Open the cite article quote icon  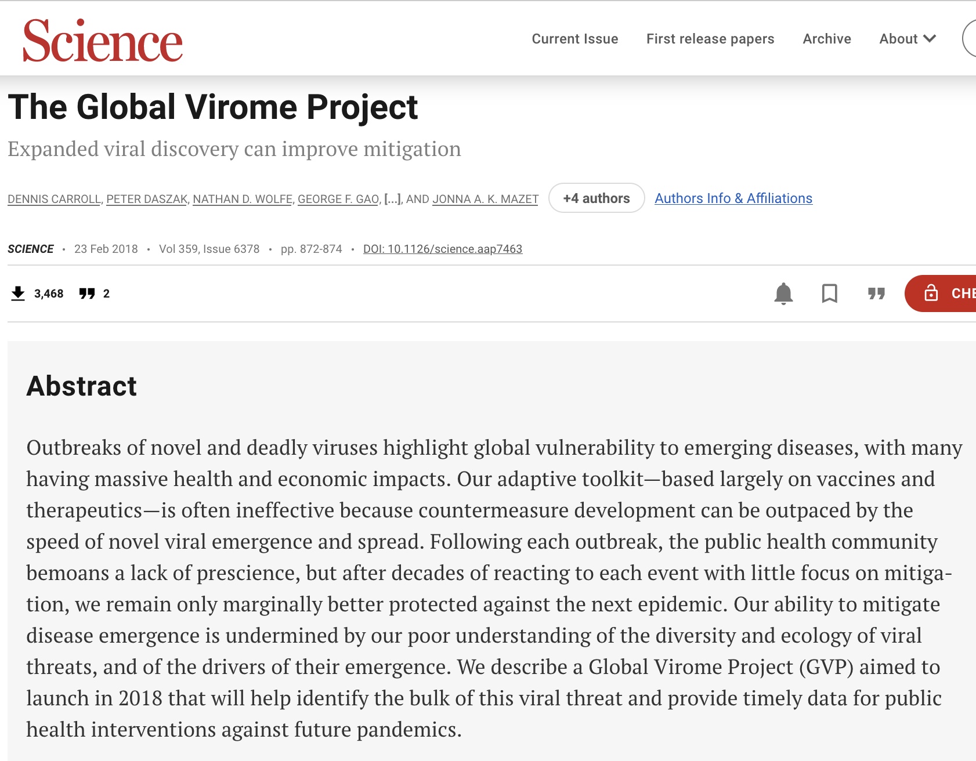point(876,293)
